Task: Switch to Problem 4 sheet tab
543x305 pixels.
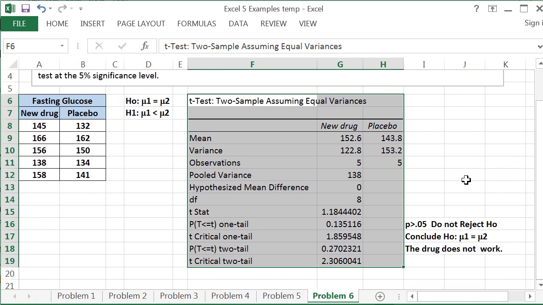Action: [230, 296]
